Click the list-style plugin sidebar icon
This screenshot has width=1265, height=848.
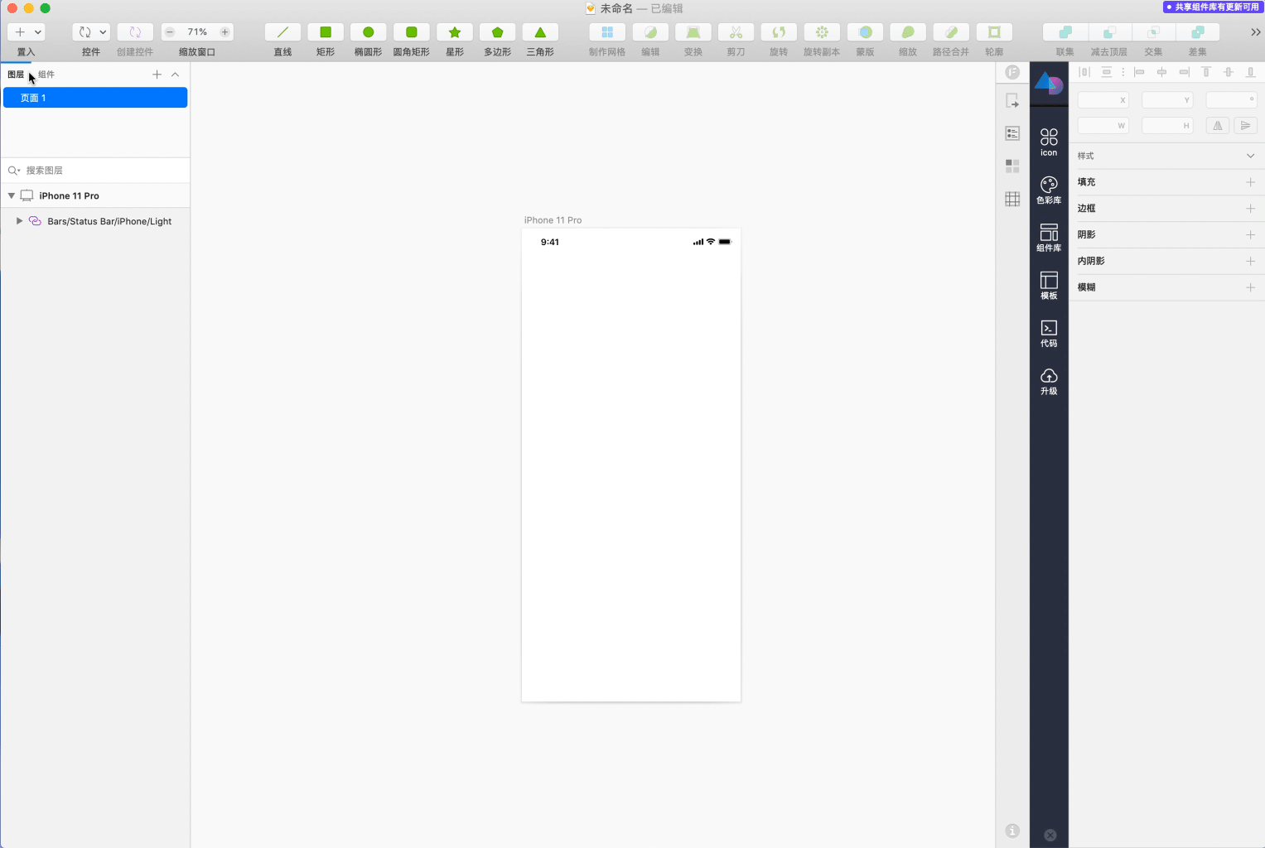(1012, 133)
